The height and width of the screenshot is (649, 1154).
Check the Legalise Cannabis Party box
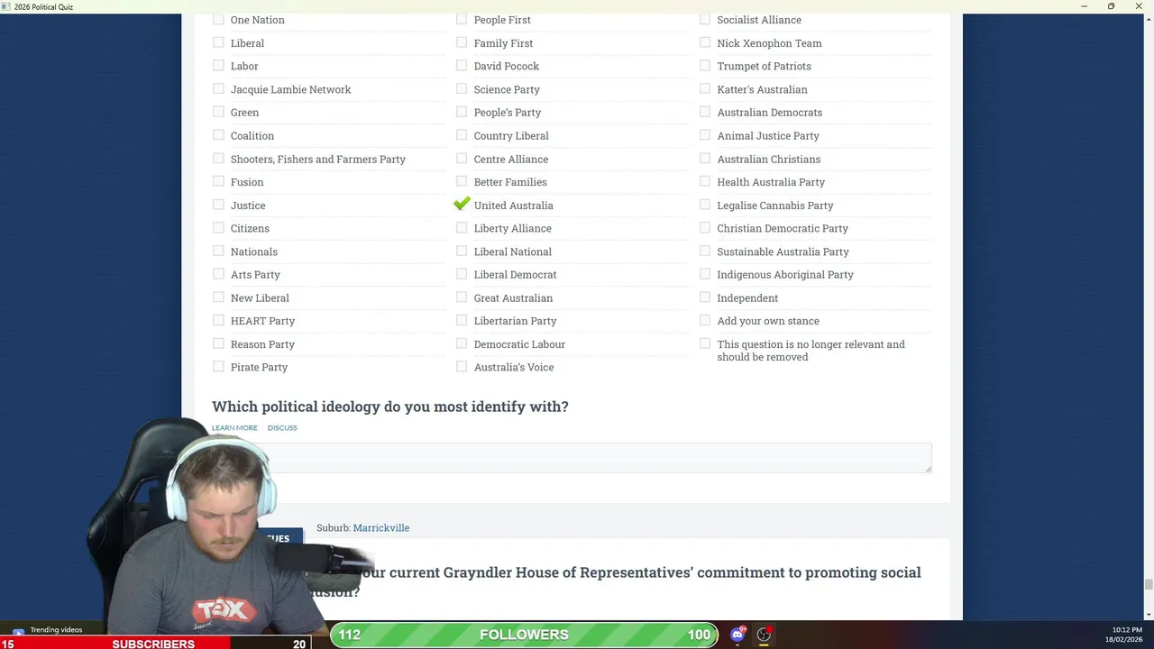click(x=705, y=205)
